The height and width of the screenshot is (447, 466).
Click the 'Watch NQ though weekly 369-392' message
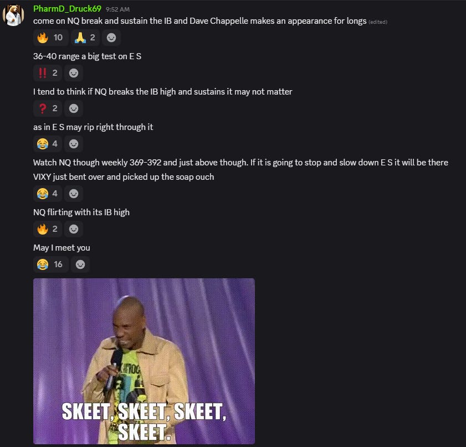coord(240,162)
